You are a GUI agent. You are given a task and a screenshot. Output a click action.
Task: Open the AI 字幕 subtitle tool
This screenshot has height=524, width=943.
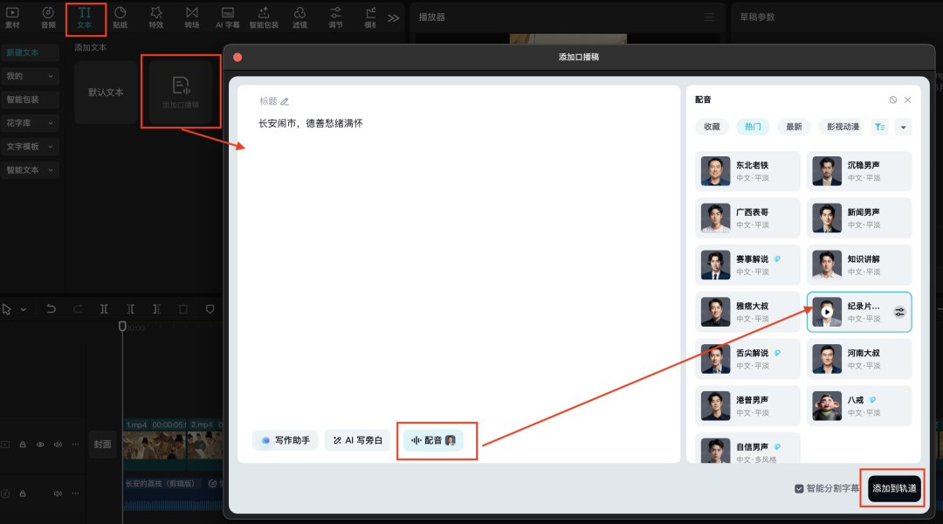pos(228,17)
